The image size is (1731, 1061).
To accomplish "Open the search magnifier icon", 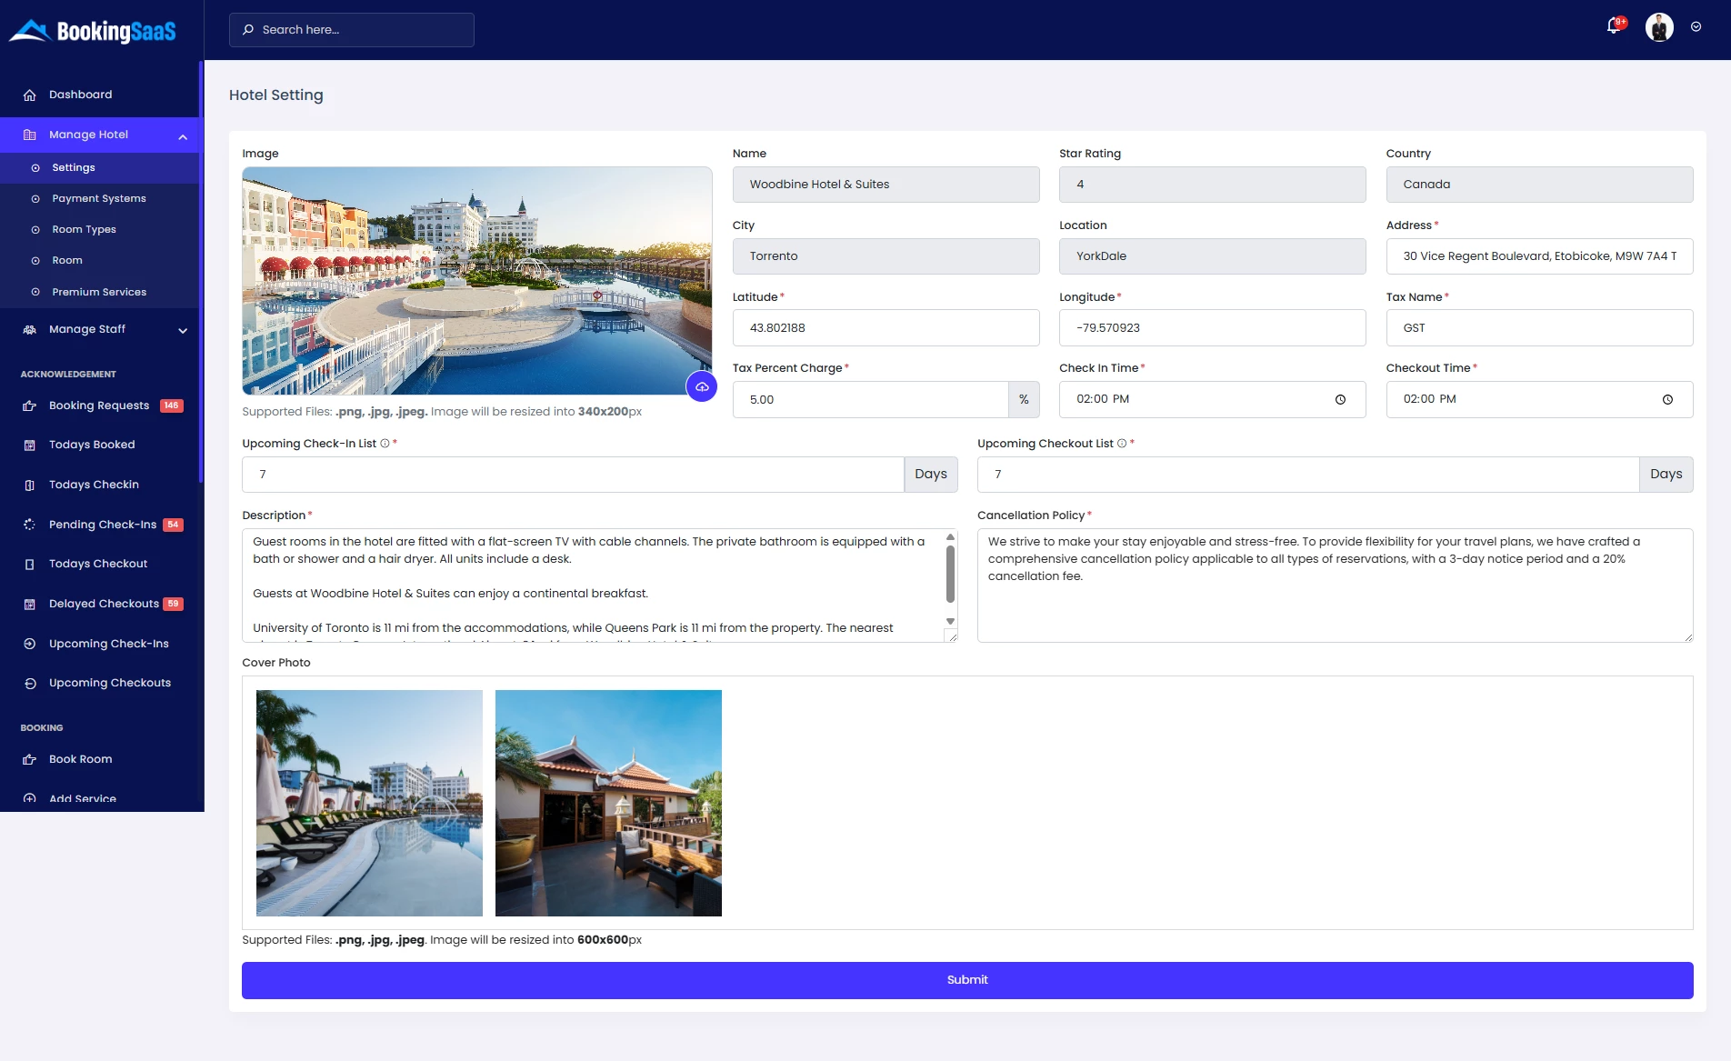I will [247, 29].
